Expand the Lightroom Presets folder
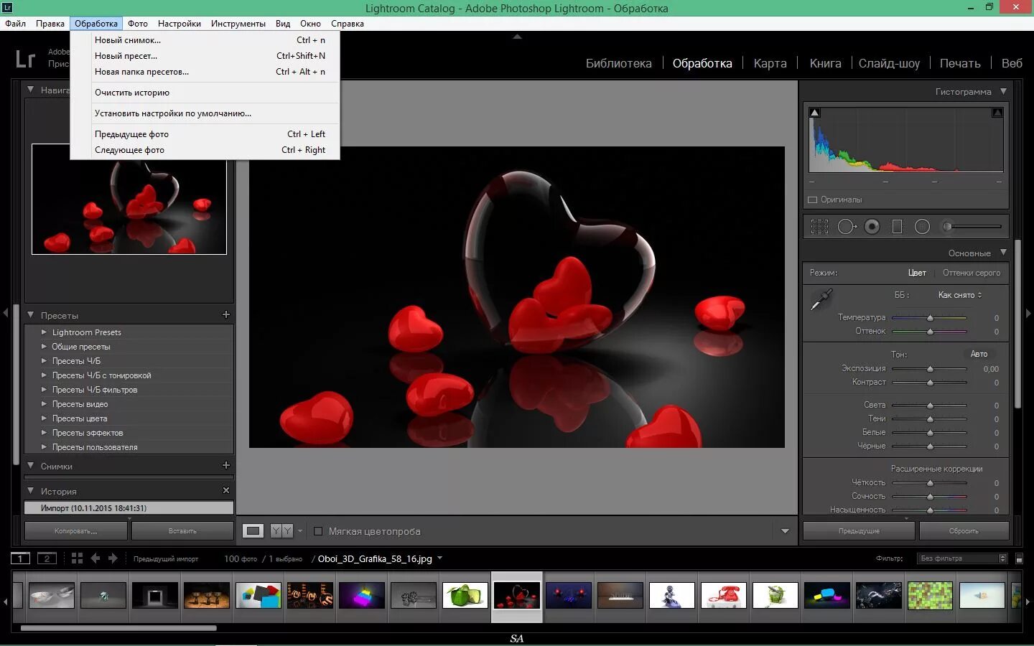Image resolution: width=1034 pixels, height=646 pixels. [45, 332]
